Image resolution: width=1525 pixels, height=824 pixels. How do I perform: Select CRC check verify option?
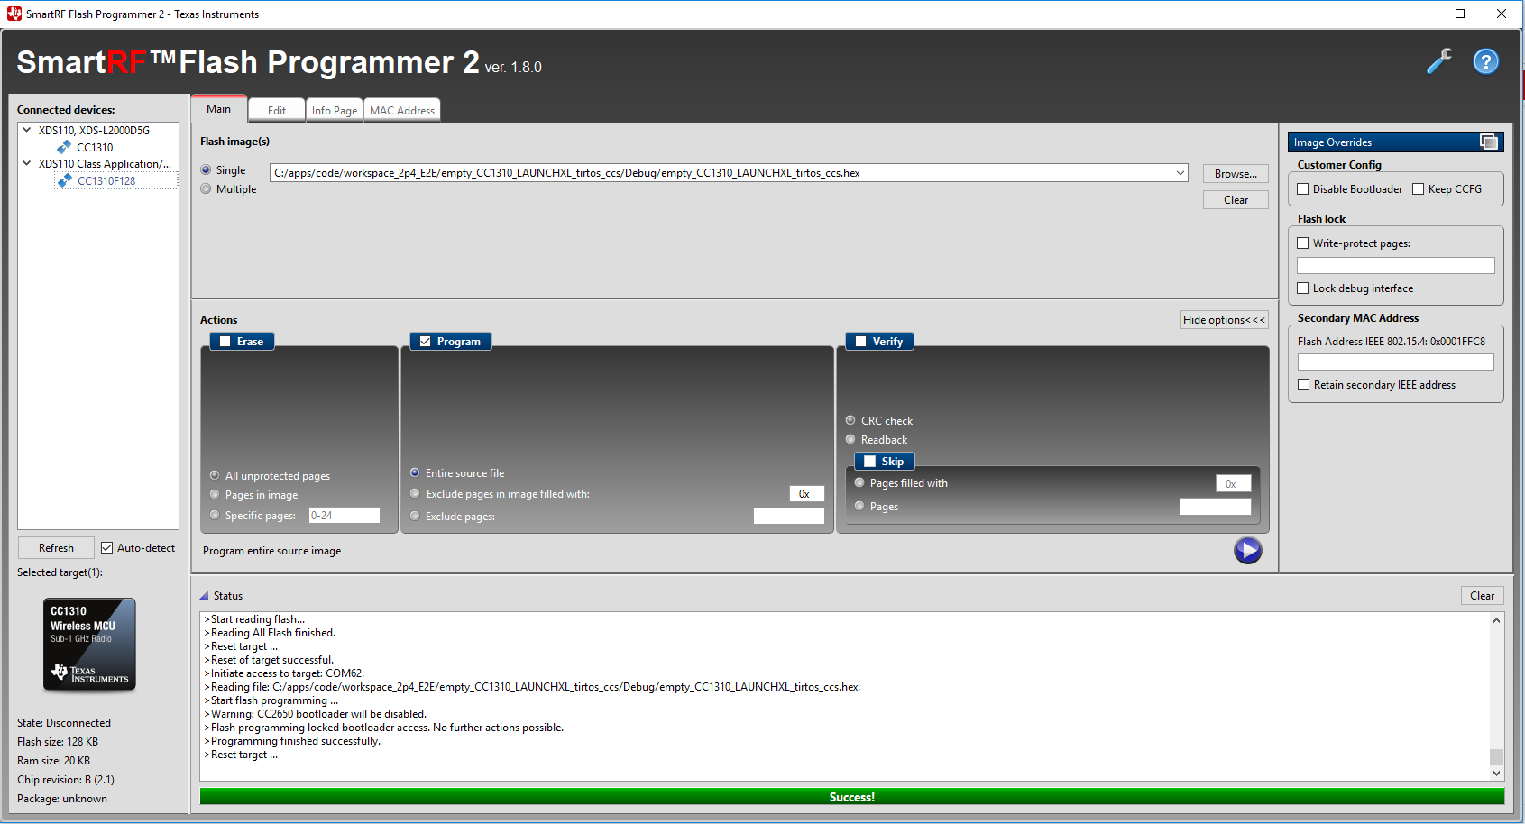coord(850,420)
